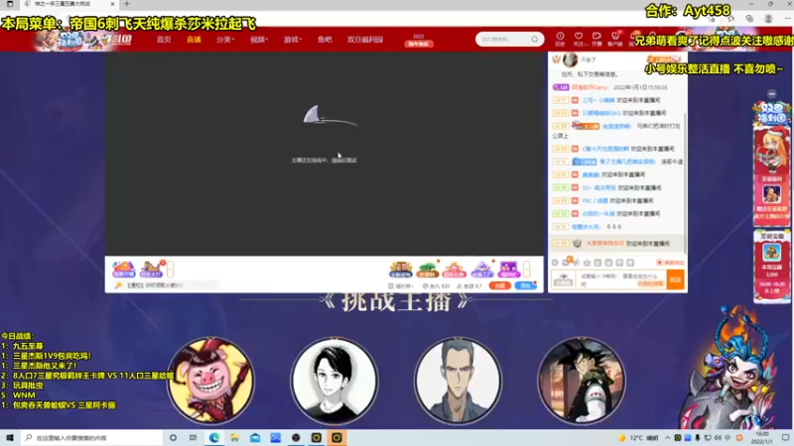Screen dimensions: 794x446
Task: Click the orange 发送 send button
Action: (676, 279)
